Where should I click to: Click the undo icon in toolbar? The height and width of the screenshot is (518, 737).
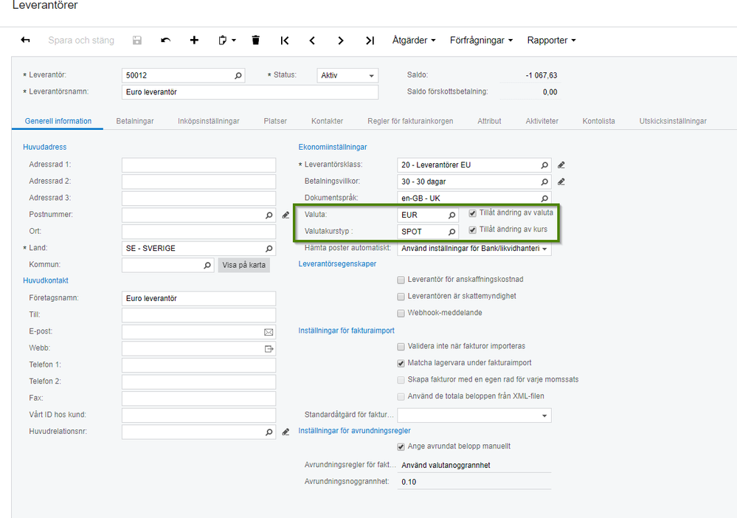(x=165, y=41)
